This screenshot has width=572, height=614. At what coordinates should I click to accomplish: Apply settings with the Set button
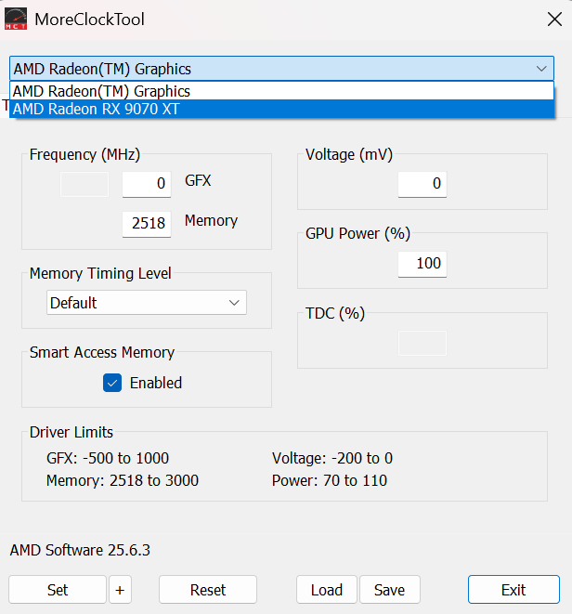58,589
